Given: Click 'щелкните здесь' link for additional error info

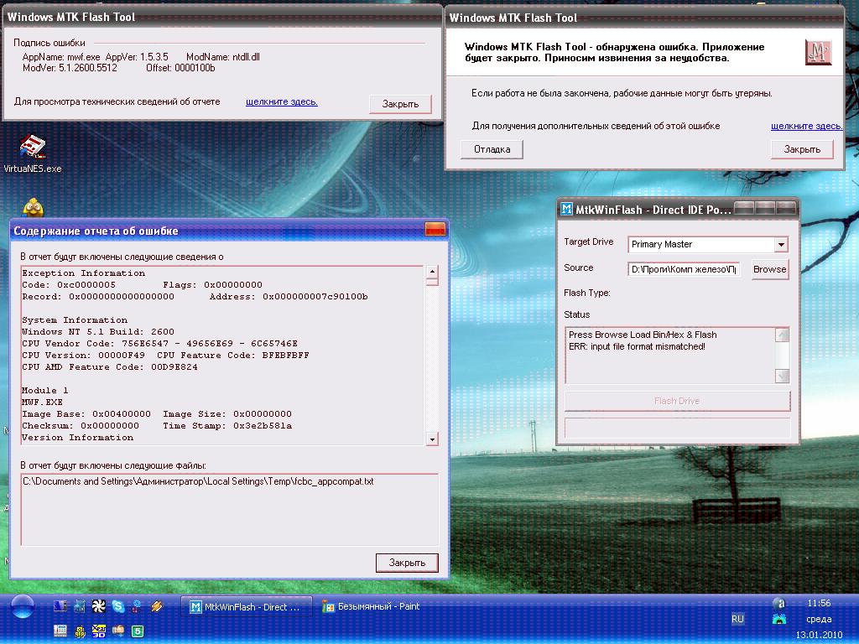Looking at the screenshot, I should tap(806, 126).
